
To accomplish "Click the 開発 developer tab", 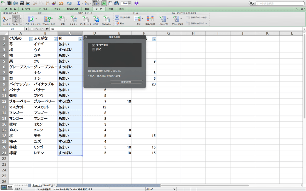I will pyautogui.click(x=121, y=9).
